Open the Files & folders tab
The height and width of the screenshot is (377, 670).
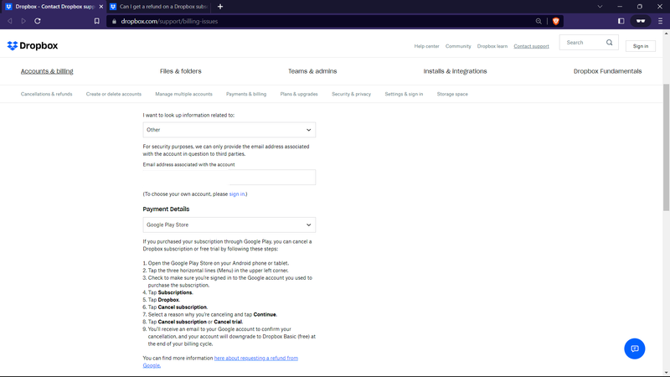(180, 71)
